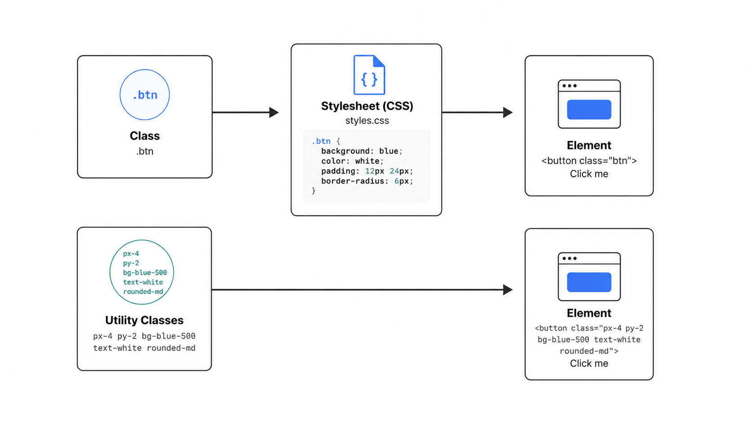Click the <button class="btn"> text
The width and height of the screenshot is (751, 422).
(589, 161)
